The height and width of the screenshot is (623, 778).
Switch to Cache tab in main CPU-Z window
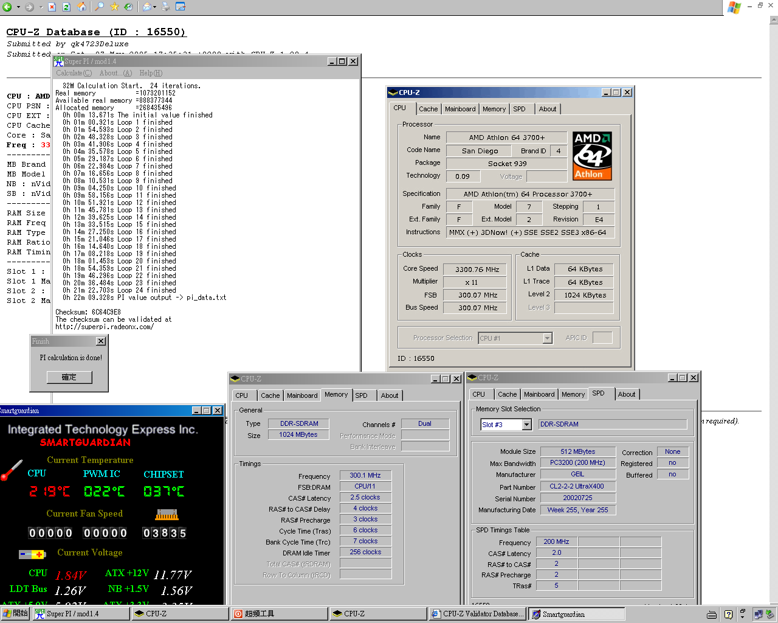428,109
